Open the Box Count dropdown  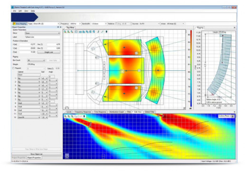click(x=36, y=60)
